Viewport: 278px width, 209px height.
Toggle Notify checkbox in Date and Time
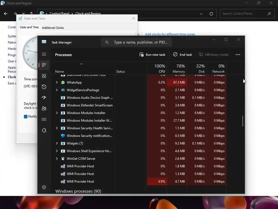(x=26, y=116)
